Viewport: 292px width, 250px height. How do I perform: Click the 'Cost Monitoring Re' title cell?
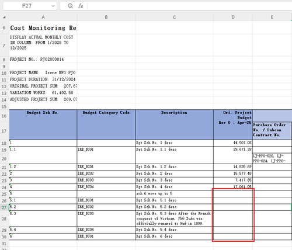point(43,28)
